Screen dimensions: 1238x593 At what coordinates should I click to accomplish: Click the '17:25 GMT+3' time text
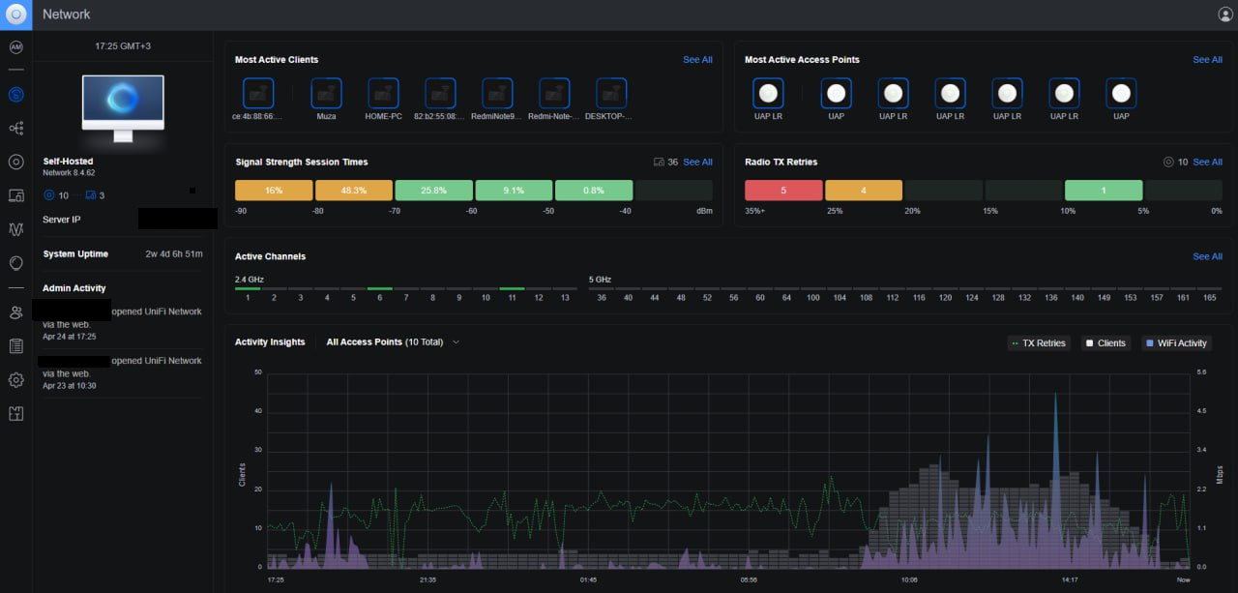123,46
